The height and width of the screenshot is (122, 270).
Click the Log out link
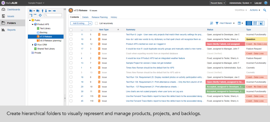click(x=258, y=3)
